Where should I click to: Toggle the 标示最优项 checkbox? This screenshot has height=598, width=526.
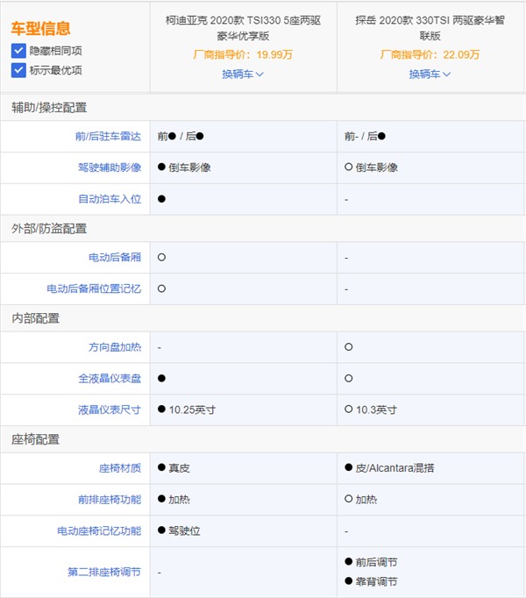point(18,70)
